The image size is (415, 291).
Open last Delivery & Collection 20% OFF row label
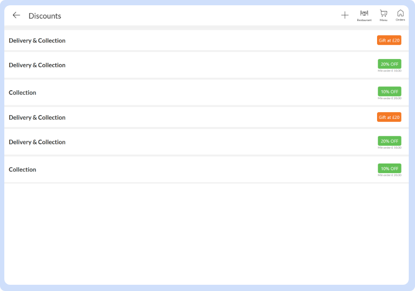pyautogui.click(x=37, y=142)
